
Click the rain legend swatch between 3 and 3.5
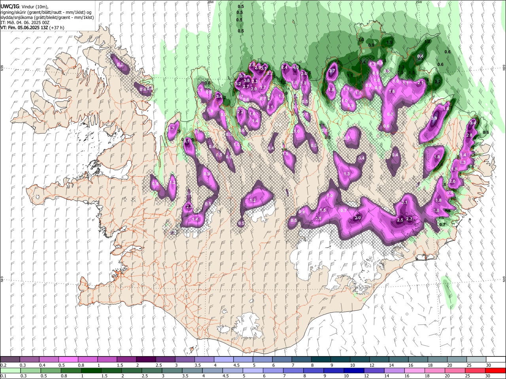pos(172,370)
